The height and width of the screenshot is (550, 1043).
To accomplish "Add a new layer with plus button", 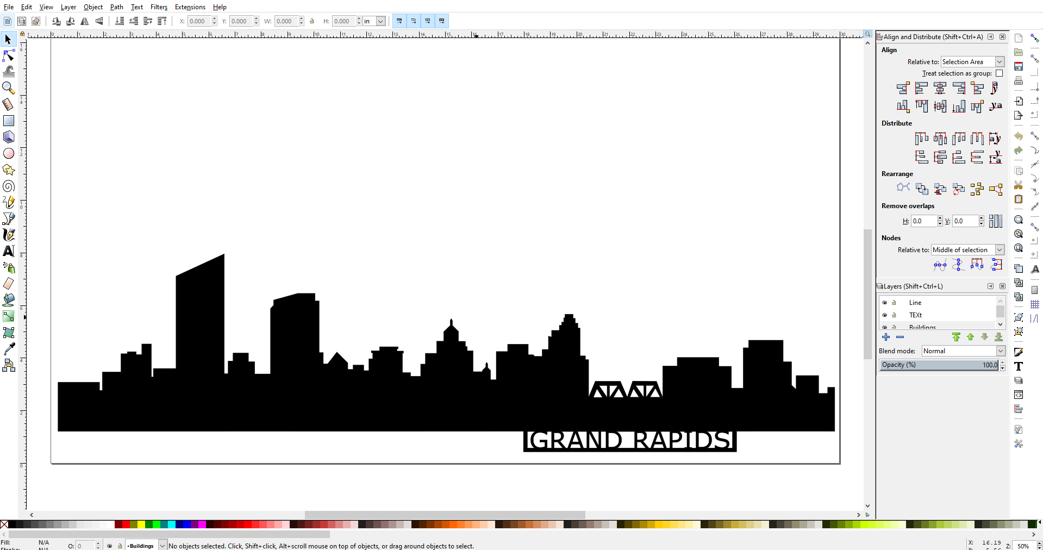I will tap(887, 337).
